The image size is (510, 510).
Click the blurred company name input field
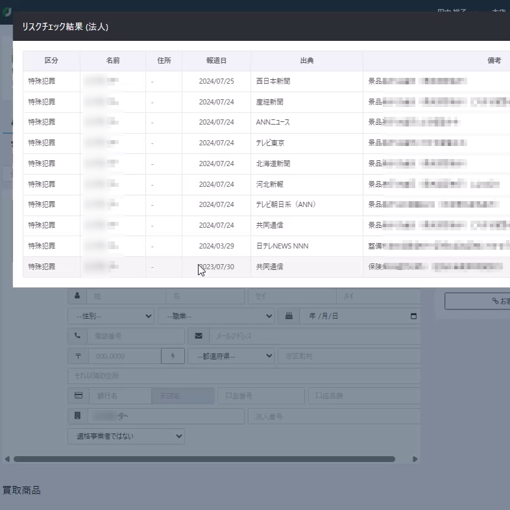166,416
